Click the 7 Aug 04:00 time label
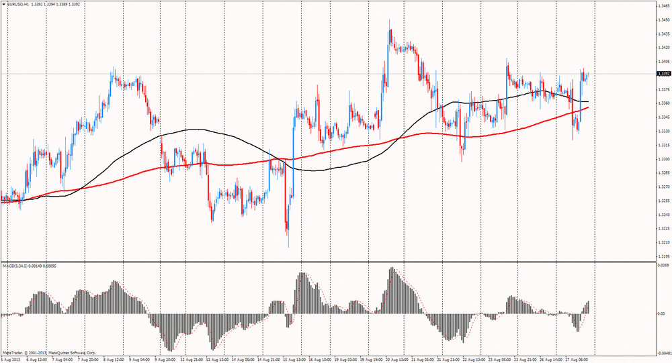This screenshot has height=363, width=672. [62, 360]
